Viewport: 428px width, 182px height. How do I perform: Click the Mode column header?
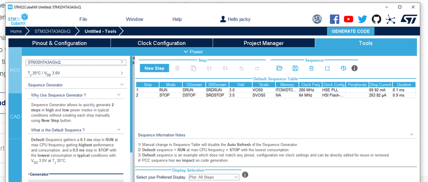coord(171,85)
